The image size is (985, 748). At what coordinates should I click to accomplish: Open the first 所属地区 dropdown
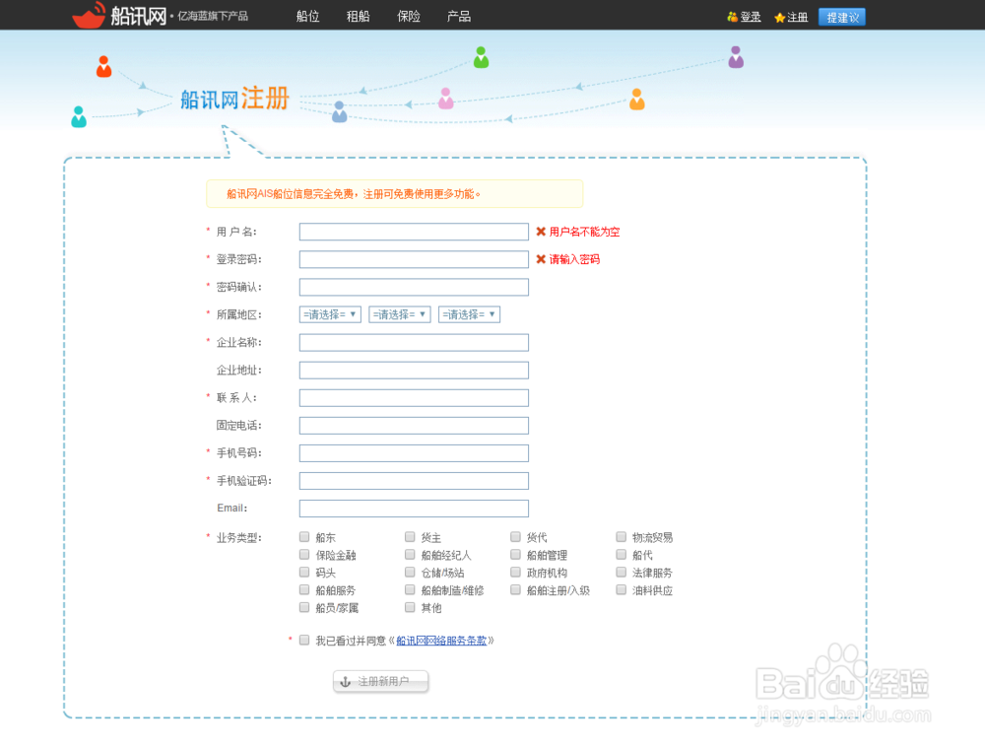point(330,314)
